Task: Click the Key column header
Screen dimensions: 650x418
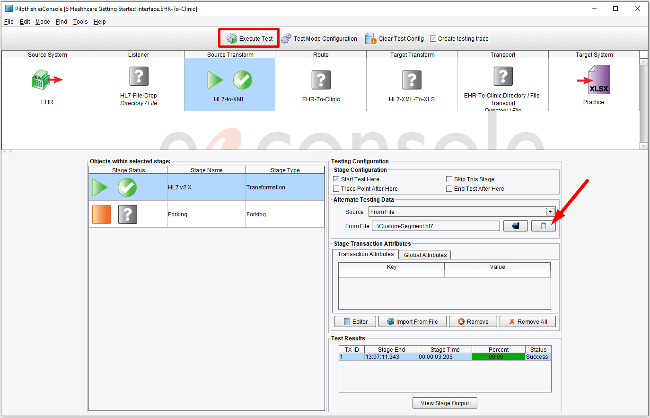Action: (x=392, y=267)
